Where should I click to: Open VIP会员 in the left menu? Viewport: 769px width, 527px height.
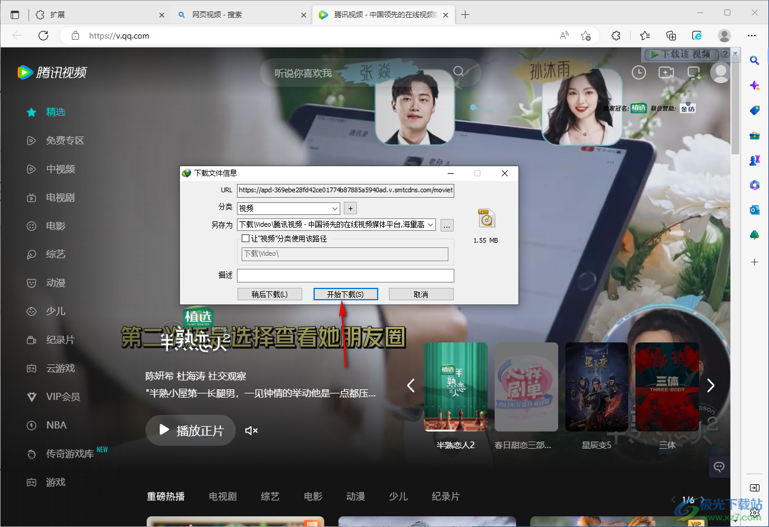pos(63,396)
